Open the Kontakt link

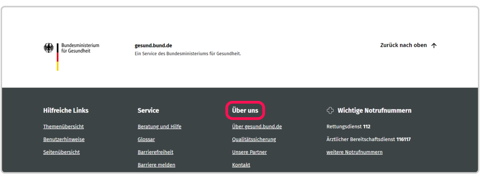coord(241,165)
